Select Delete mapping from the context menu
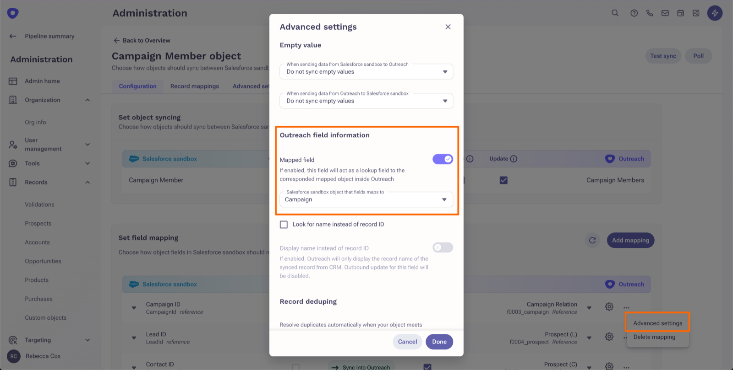The width and height of the screenshot is (733, 370). tap(654, 337)
